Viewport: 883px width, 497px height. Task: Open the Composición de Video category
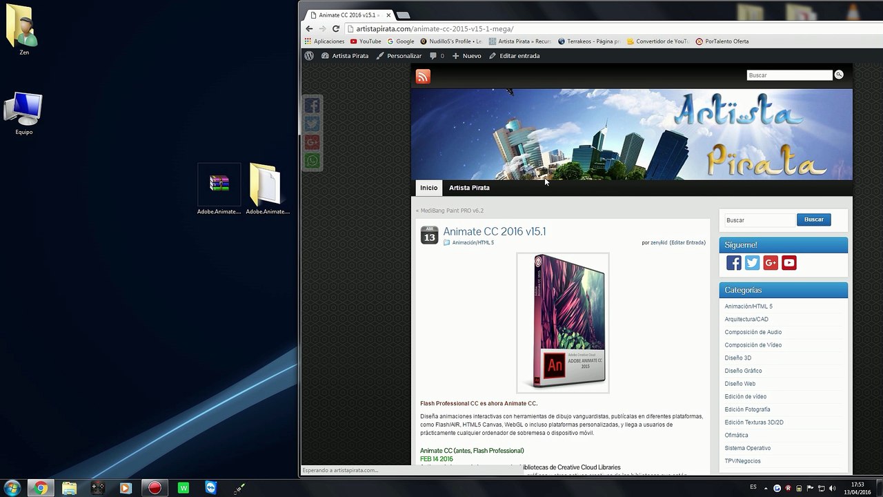753,345
